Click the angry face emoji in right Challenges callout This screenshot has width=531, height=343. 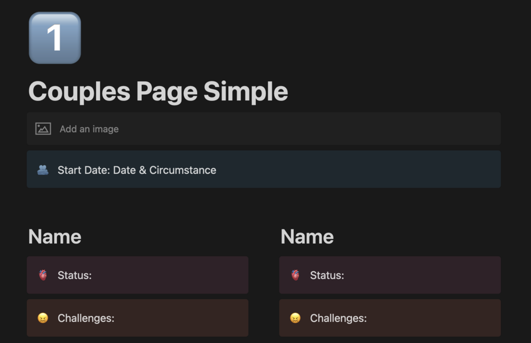tap(295, 318)
